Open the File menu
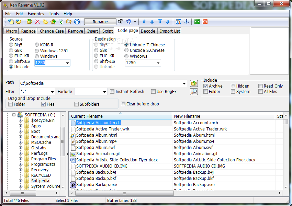292x206 pixels. pos(8,14)
